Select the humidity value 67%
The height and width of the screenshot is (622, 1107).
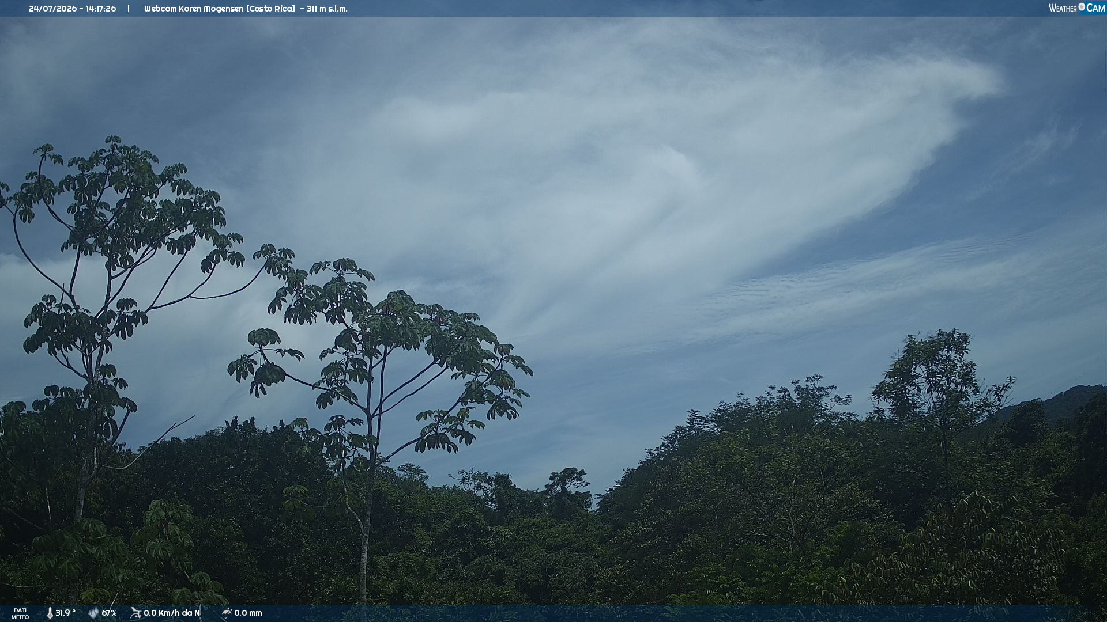point(110,613)
